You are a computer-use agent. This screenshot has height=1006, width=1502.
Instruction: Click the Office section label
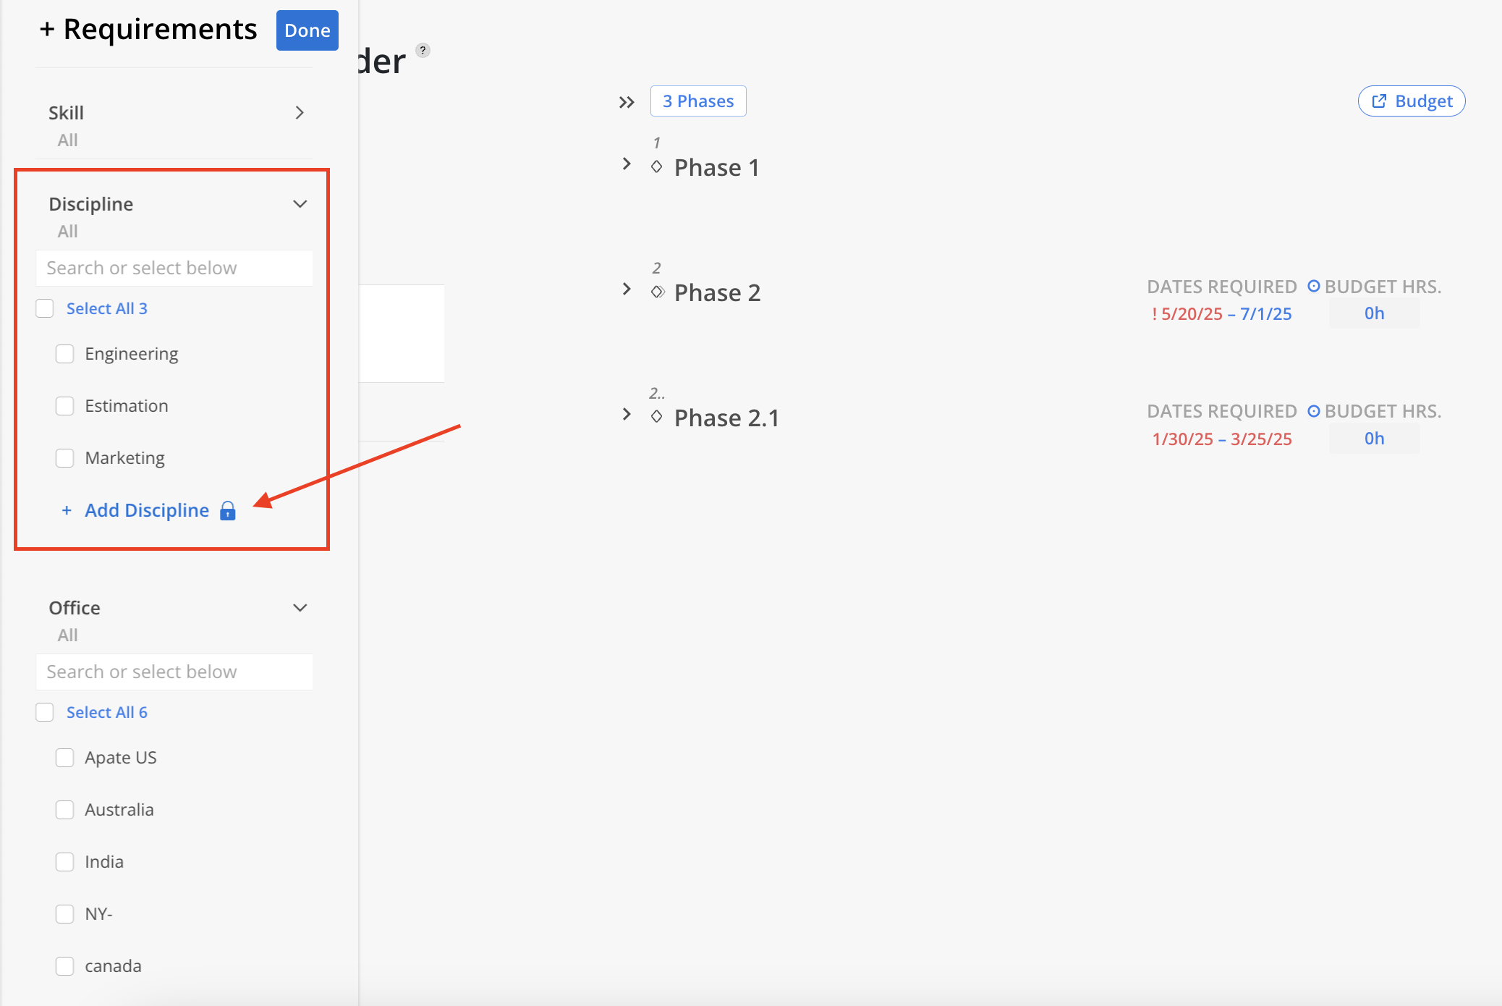click(75, 608)
